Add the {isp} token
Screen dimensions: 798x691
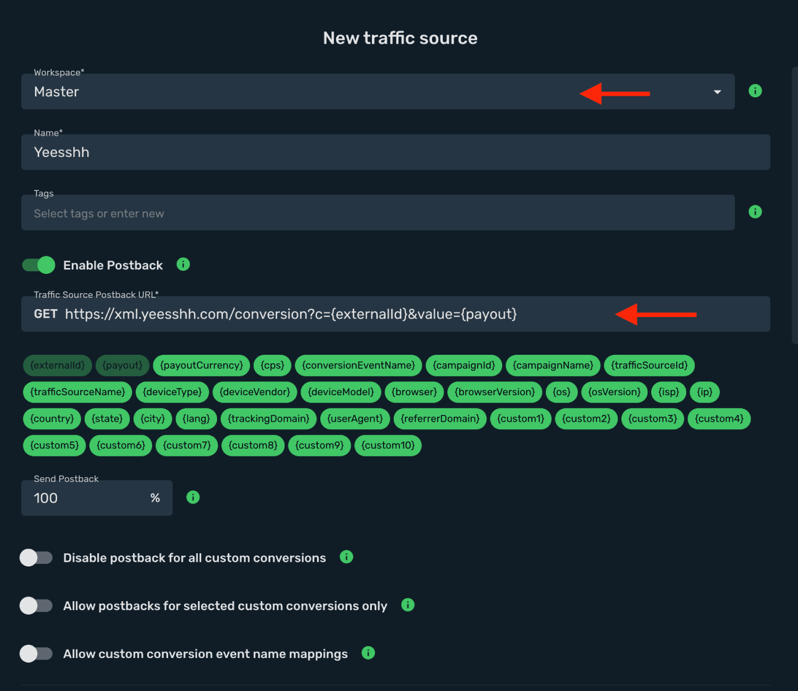(669, 392)
